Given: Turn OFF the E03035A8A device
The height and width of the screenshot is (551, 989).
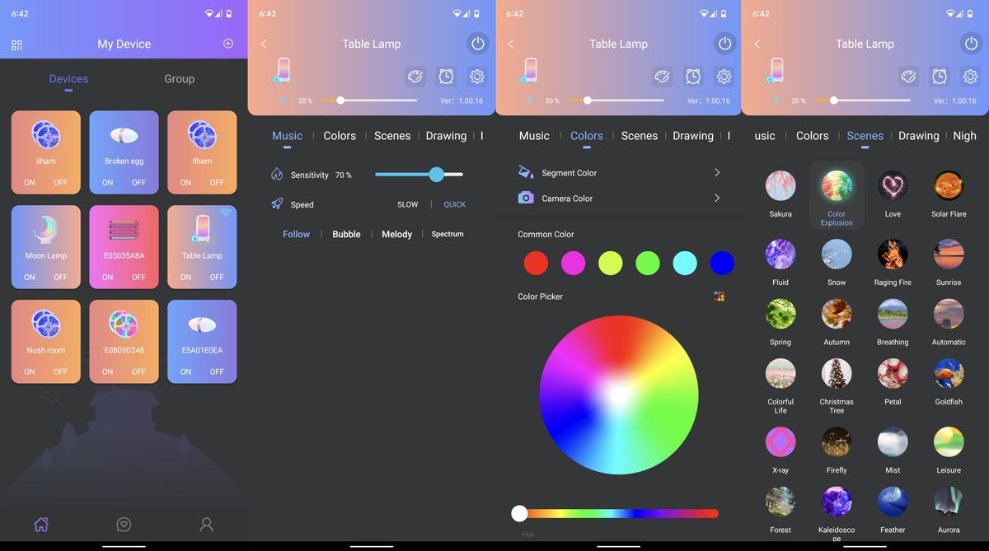Looking at the screenshot, I should point(138,278).
